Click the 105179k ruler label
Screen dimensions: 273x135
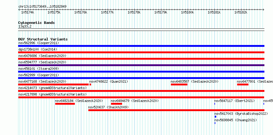coord(161,12)
